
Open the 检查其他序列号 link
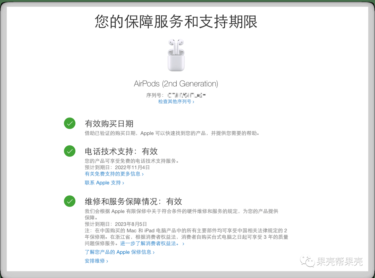176,101
